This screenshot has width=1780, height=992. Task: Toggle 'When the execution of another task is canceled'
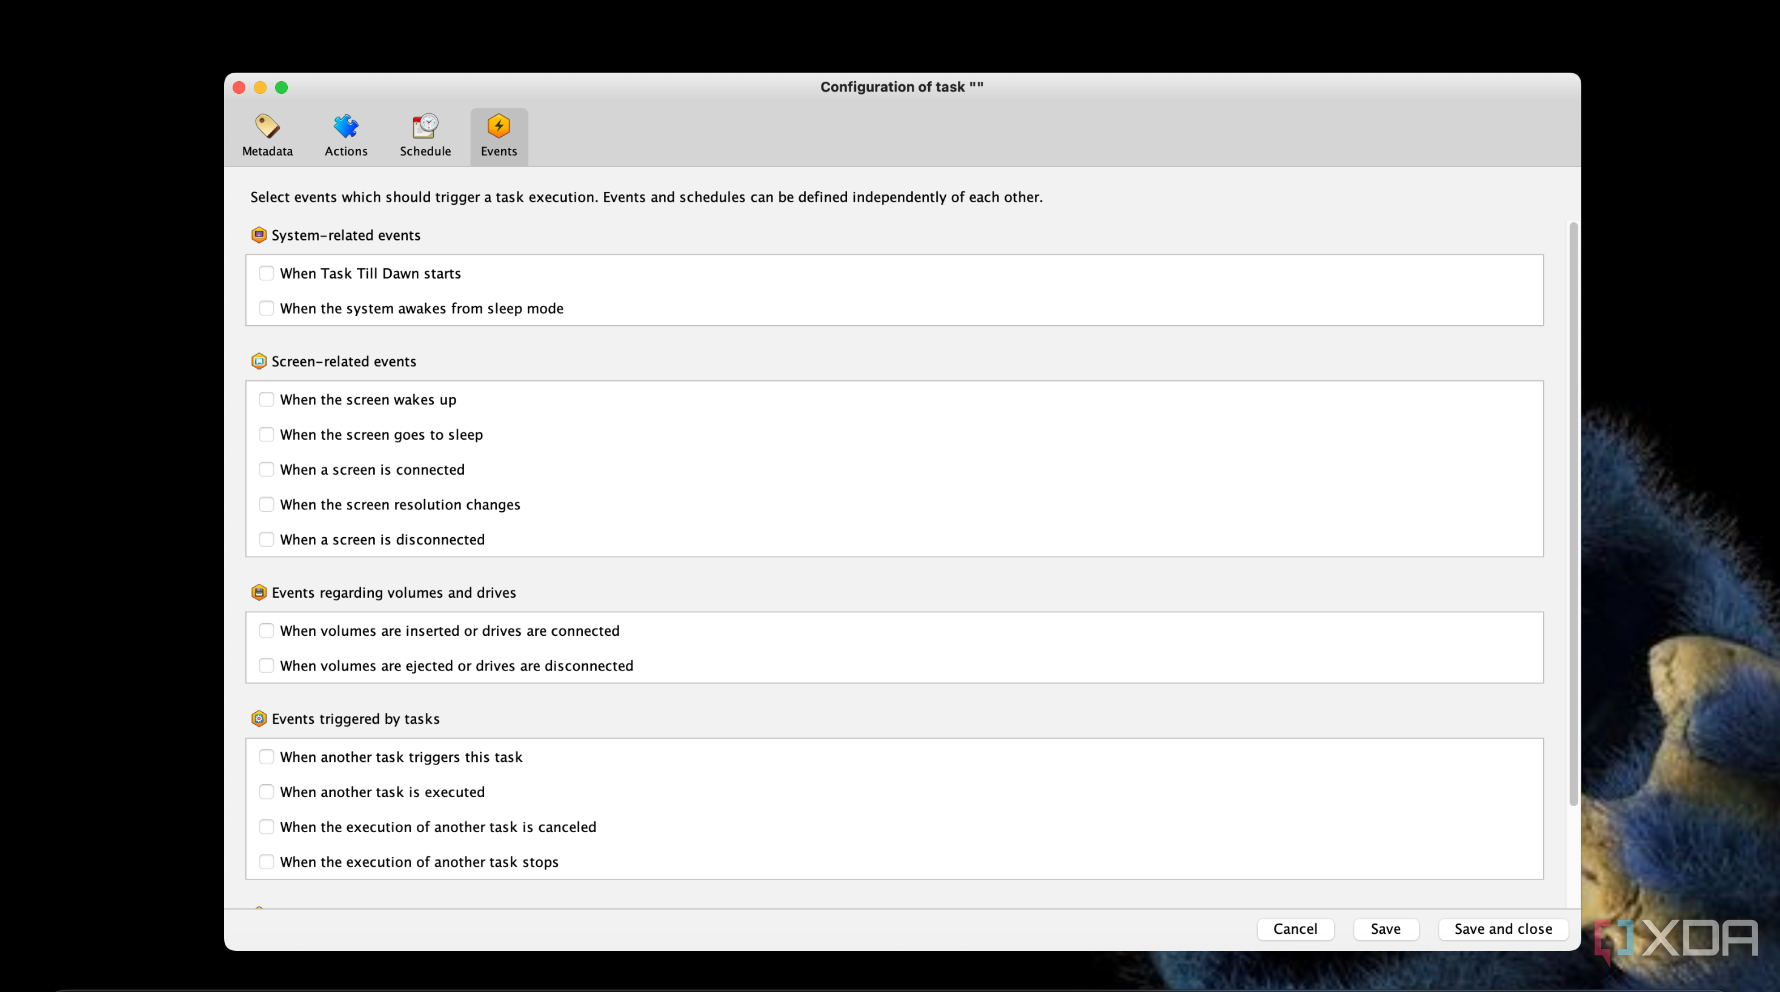pyautogui.click(x=266, y=827)
